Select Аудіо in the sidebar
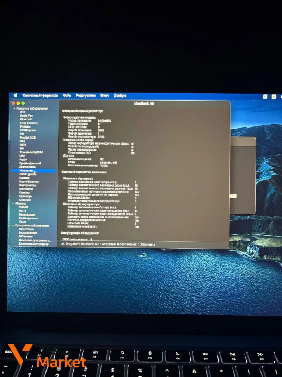 click(23, 159)
